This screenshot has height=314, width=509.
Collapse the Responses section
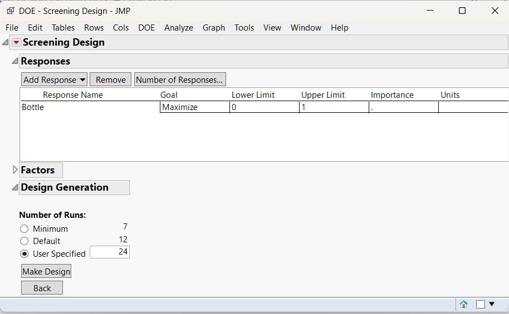point(15,61)
